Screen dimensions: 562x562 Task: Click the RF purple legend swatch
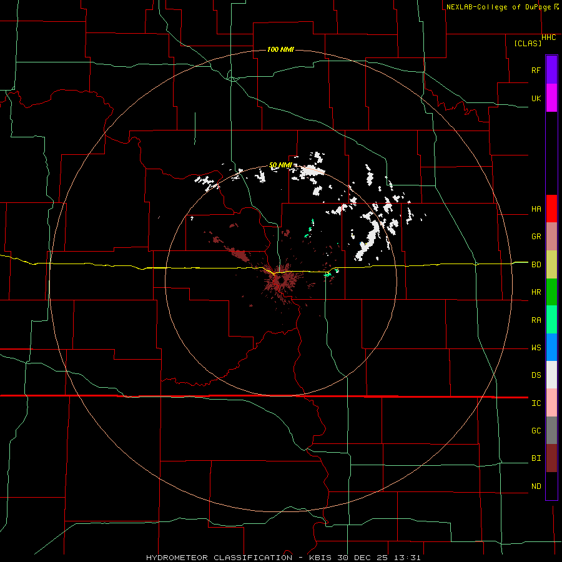pos(551,70)
